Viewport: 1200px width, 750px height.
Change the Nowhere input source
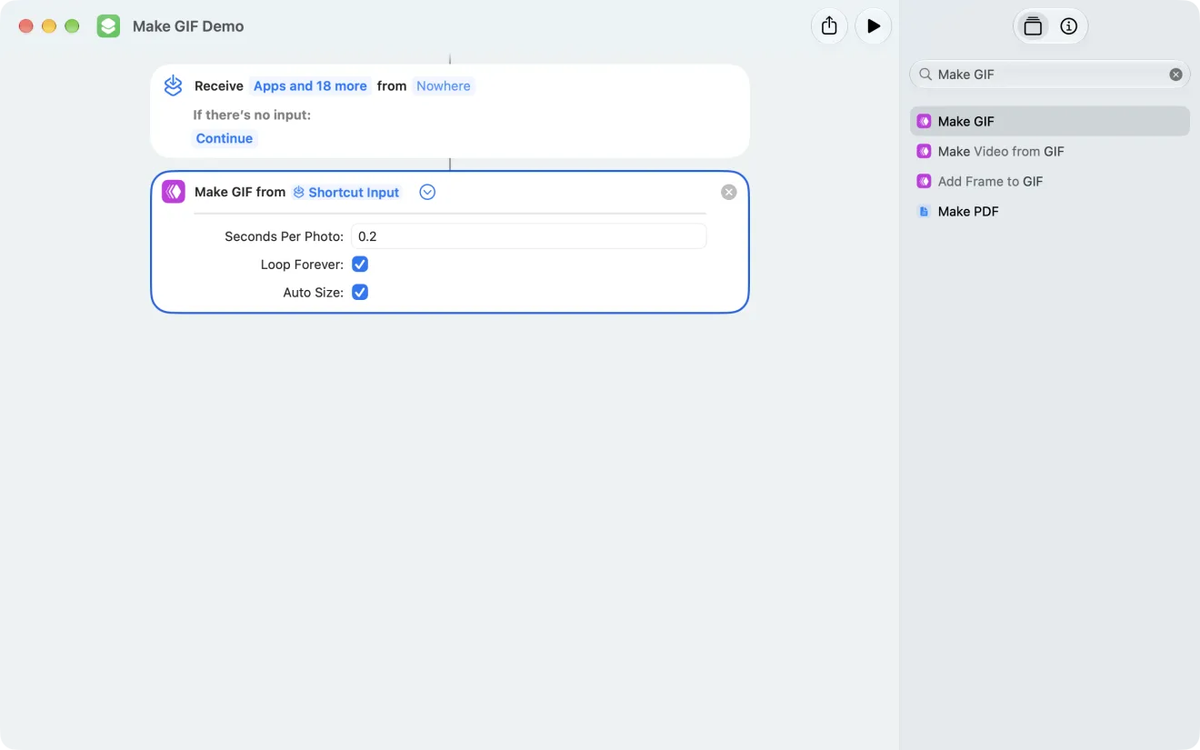tap(444, 85)
